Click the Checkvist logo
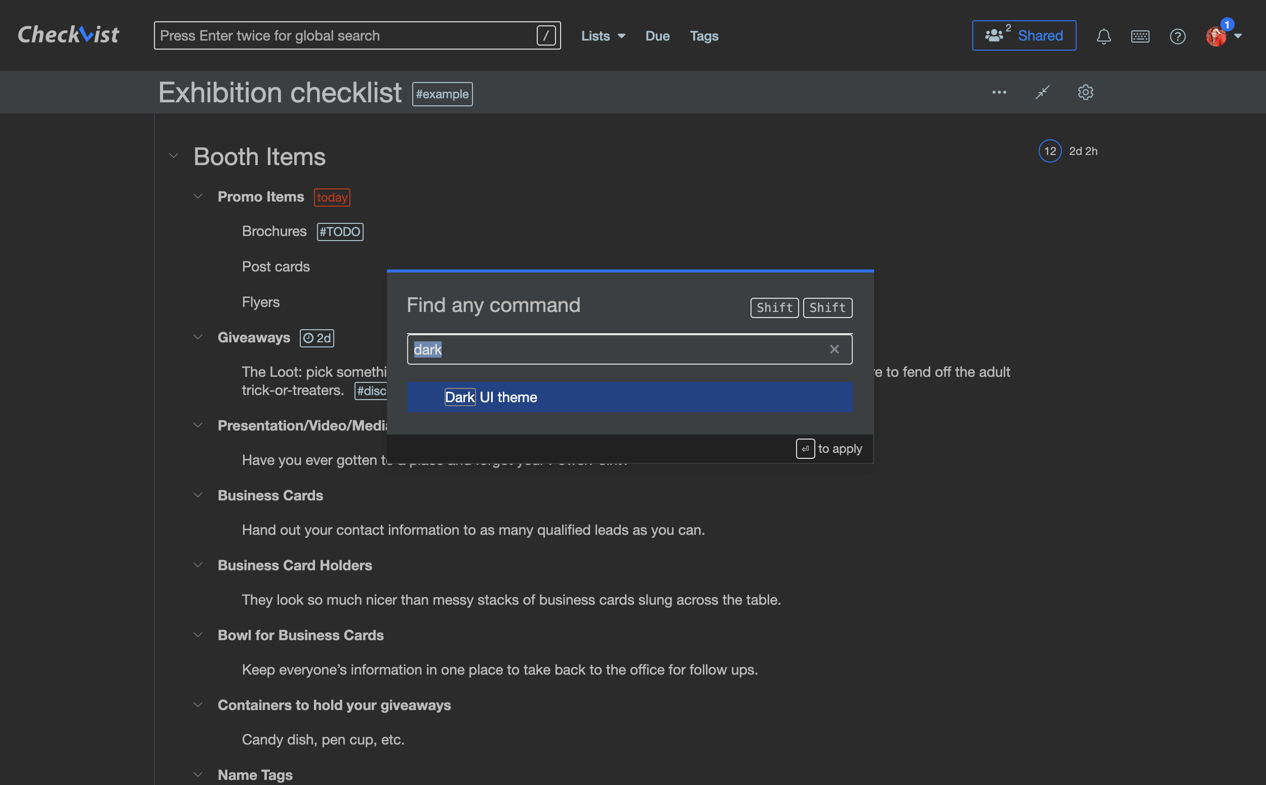Image resolution: width=1266 pixels, height=785 pixels. [68, 35]
